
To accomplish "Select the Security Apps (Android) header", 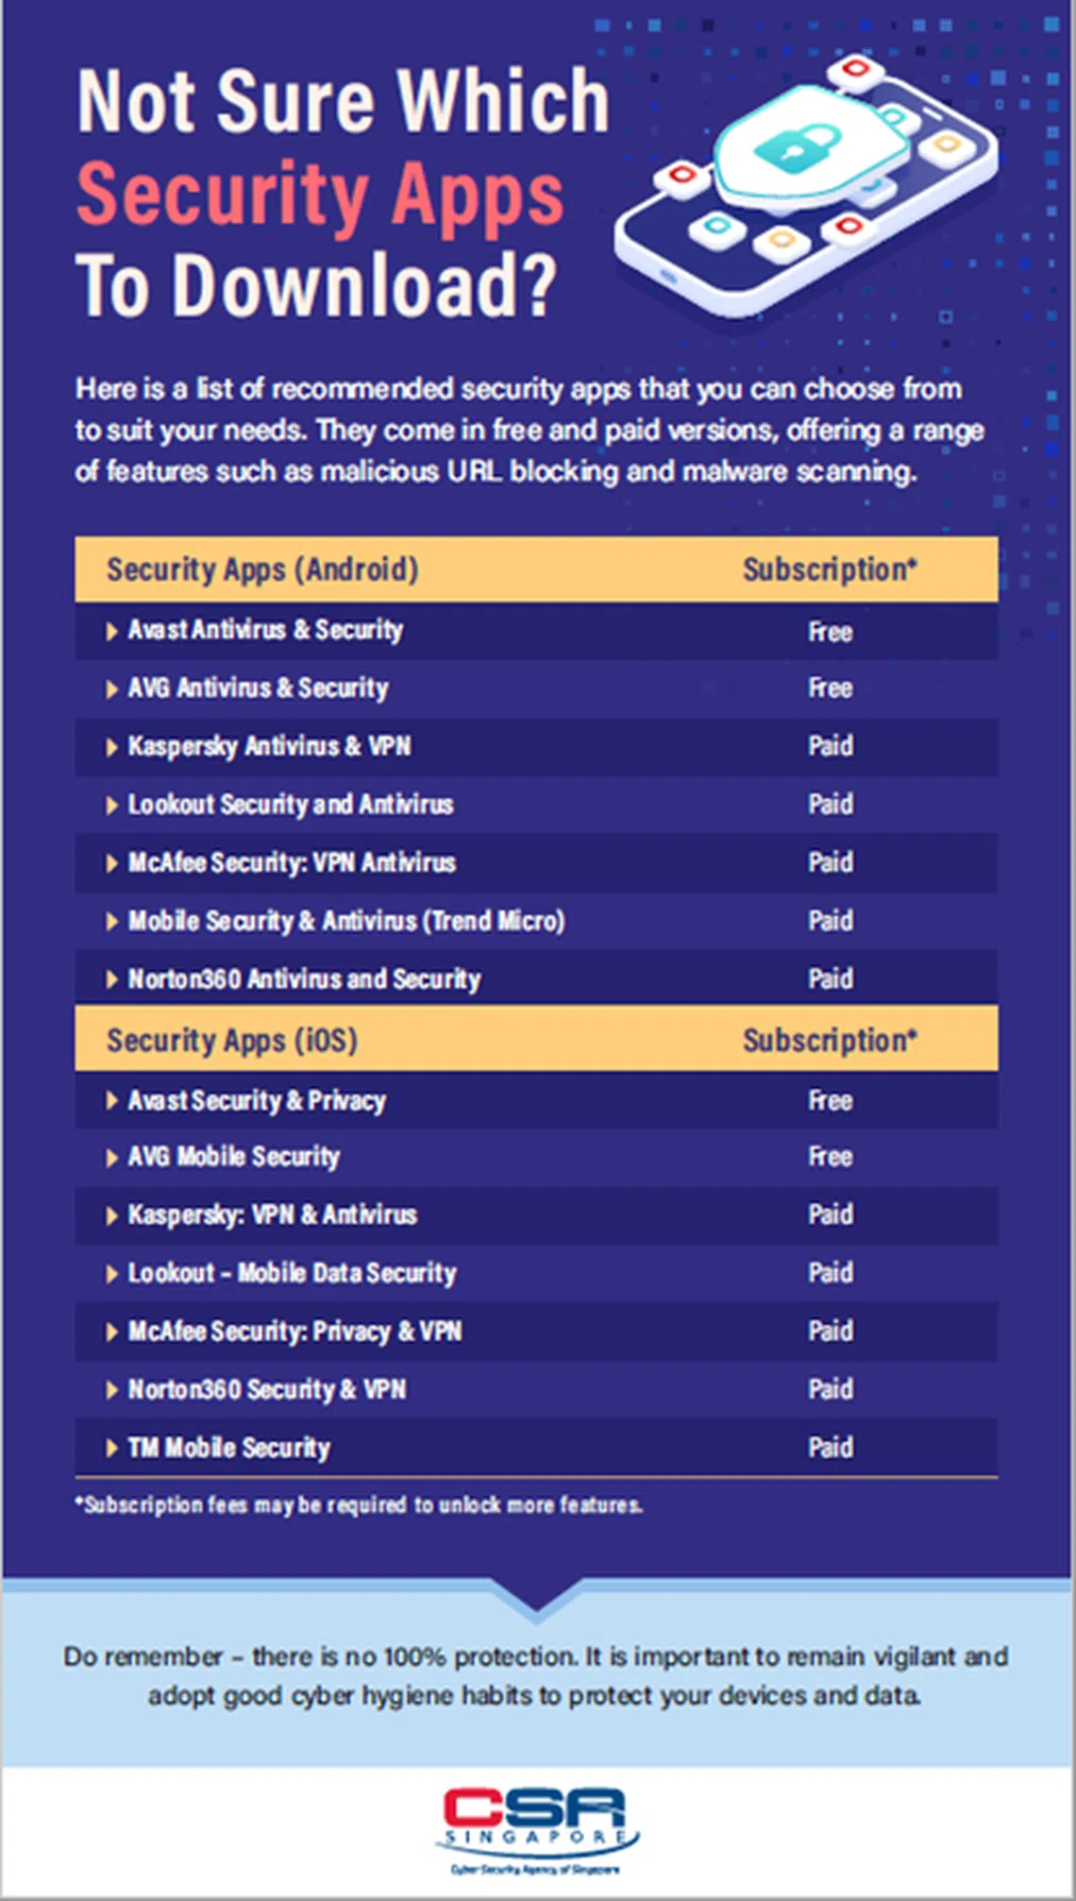I will point(262,569).
